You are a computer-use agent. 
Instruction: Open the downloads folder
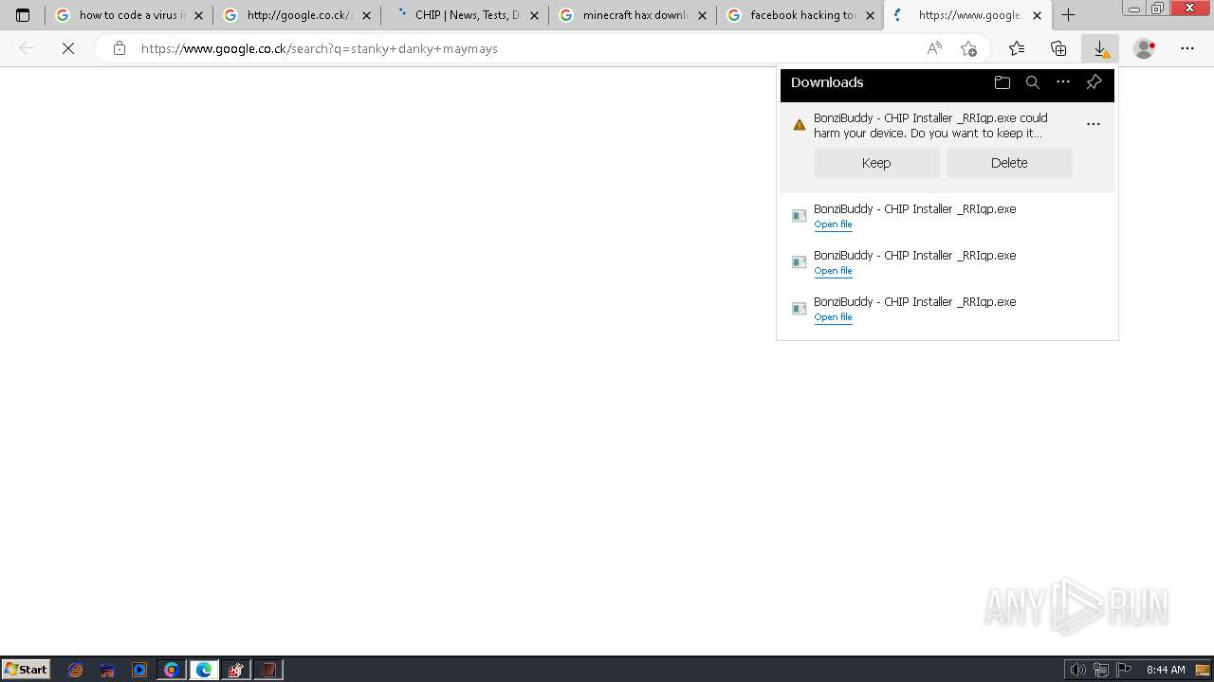coord(1002,82)
